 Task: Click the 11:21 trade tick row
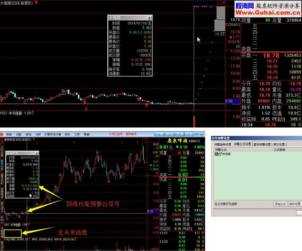coord(182,233)
